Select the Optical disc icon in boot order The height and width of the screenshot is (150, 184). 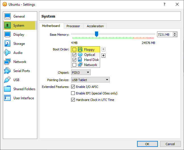click(80, 54)
